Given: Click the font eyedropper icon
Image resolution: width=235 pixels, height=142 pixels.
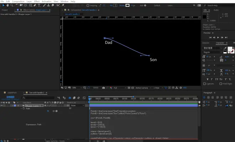Looking at the screenshot, I should 225,48.
